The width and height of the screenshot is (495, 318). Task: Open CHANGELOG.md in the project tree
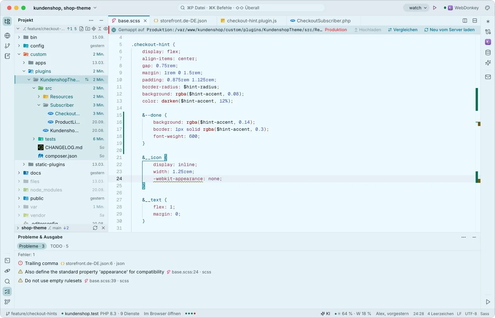(x=61, y=147)
